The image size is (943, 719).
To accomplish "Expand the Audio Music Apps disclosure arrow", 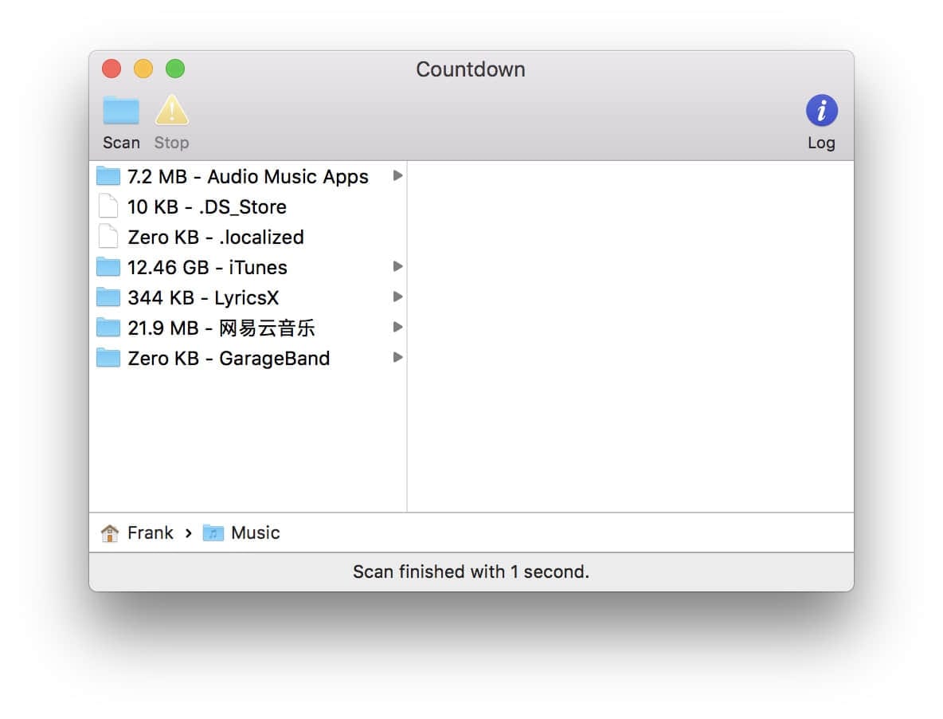I will point(397,175).
